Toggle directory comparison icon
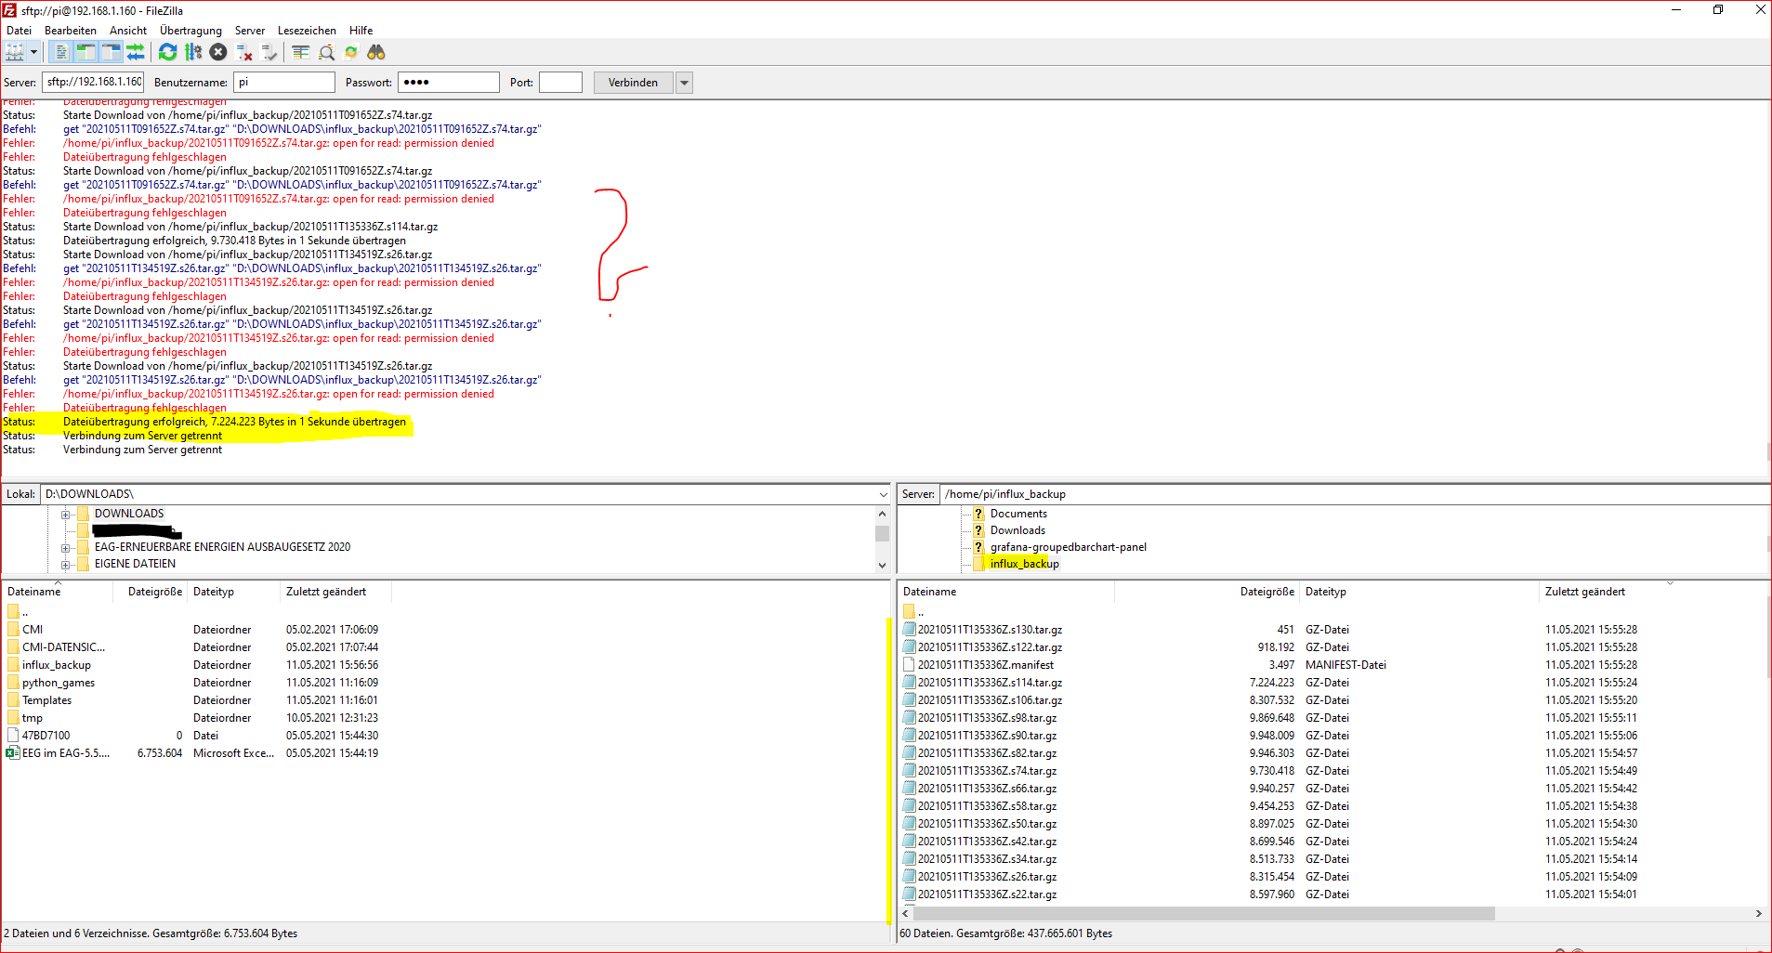This screenshot has width=1772, height=953. [x=326, y=52]
